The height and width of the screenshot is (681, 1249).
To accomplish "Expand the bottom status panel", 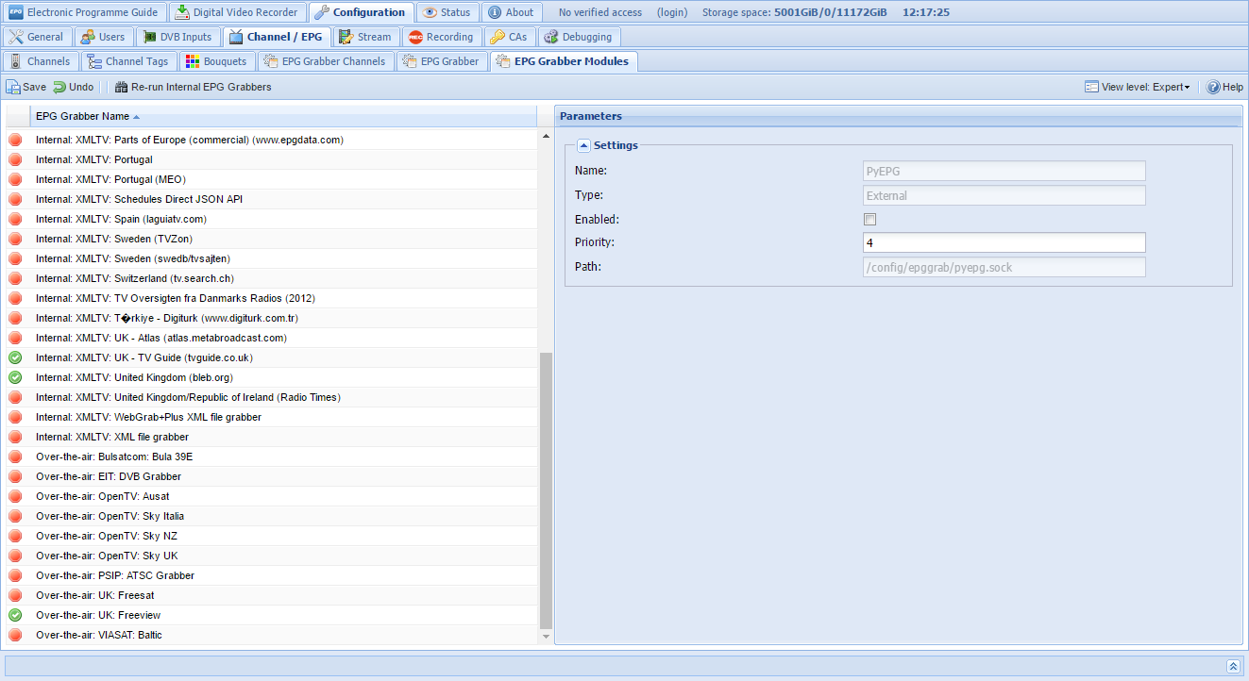I will [1233, 666].
